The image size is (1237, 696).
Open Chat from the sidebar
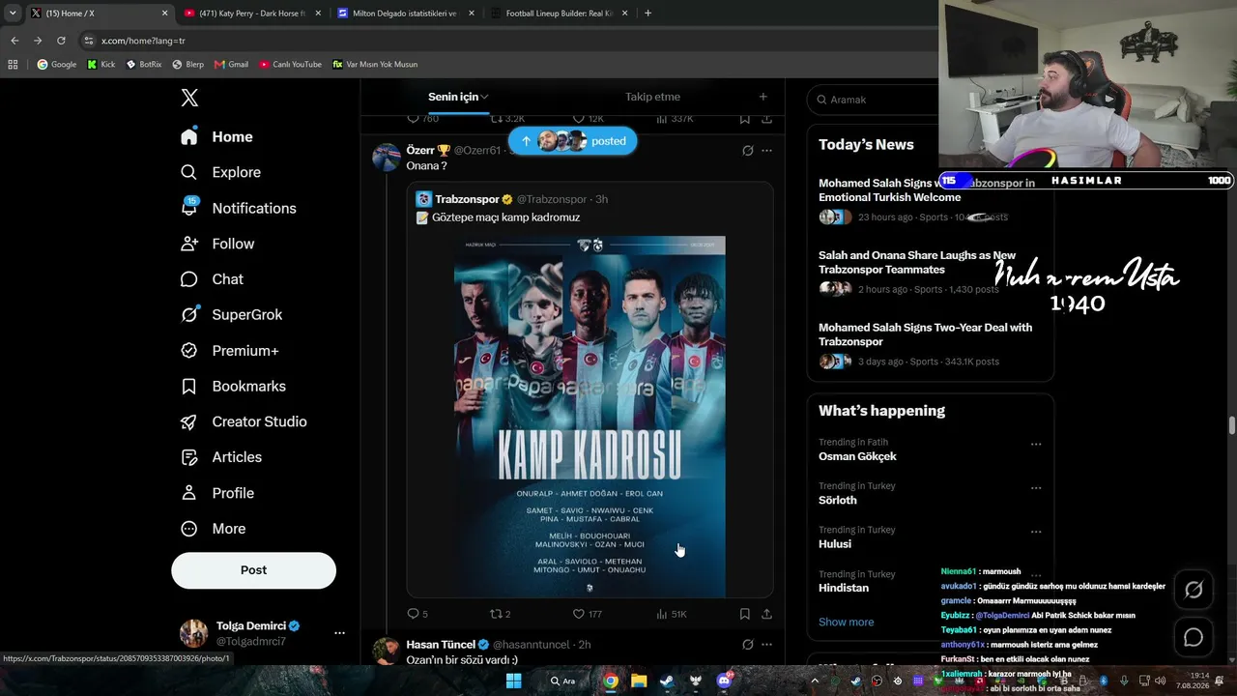click(212, 279)
